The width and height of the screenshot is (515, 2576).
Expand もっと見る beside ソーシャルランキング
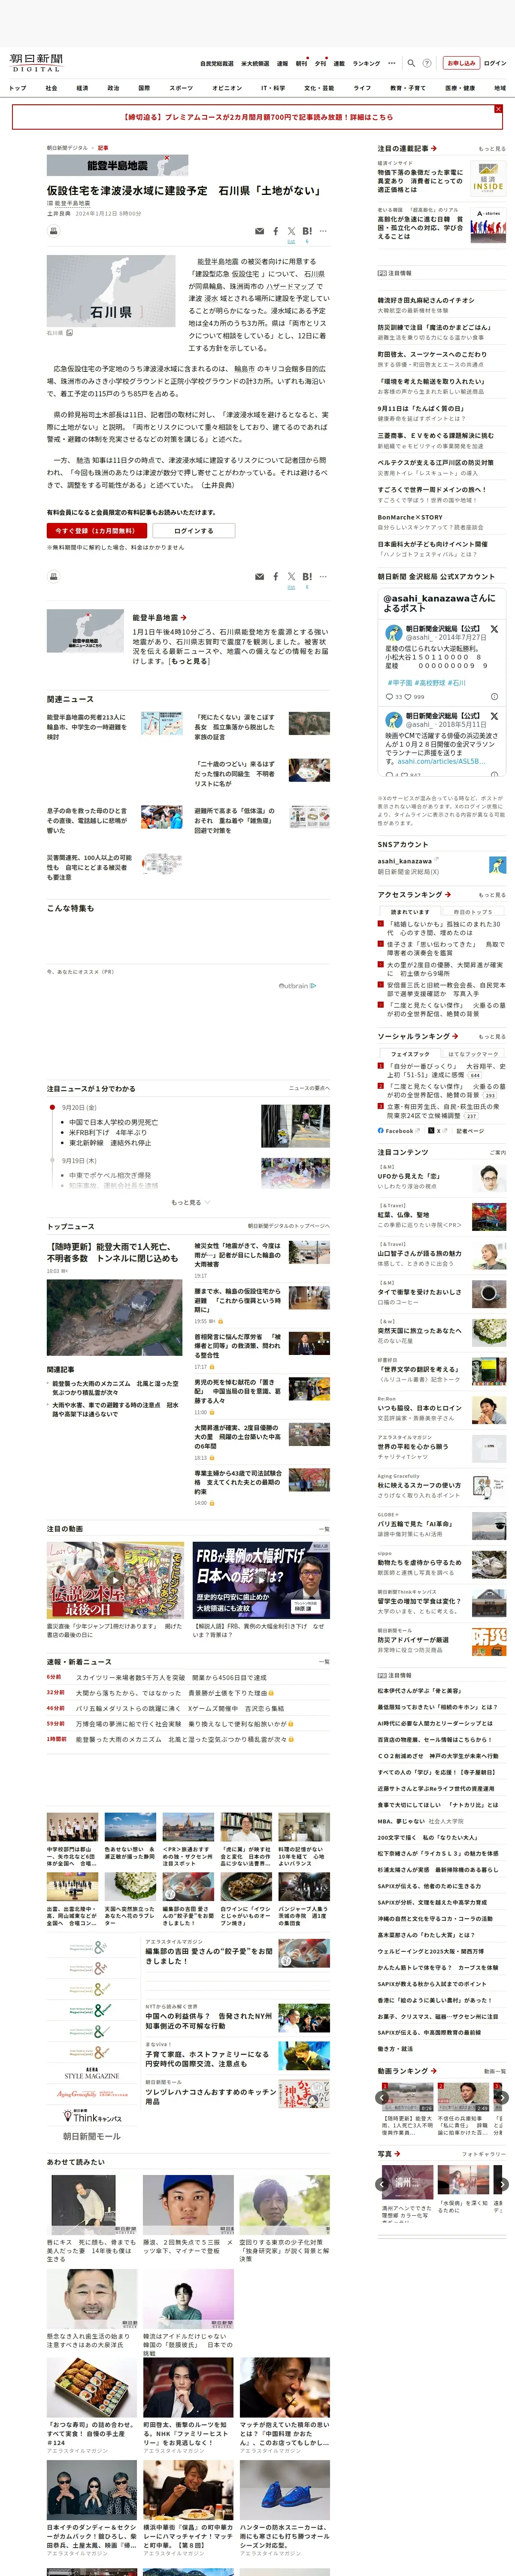(492, 1037)
